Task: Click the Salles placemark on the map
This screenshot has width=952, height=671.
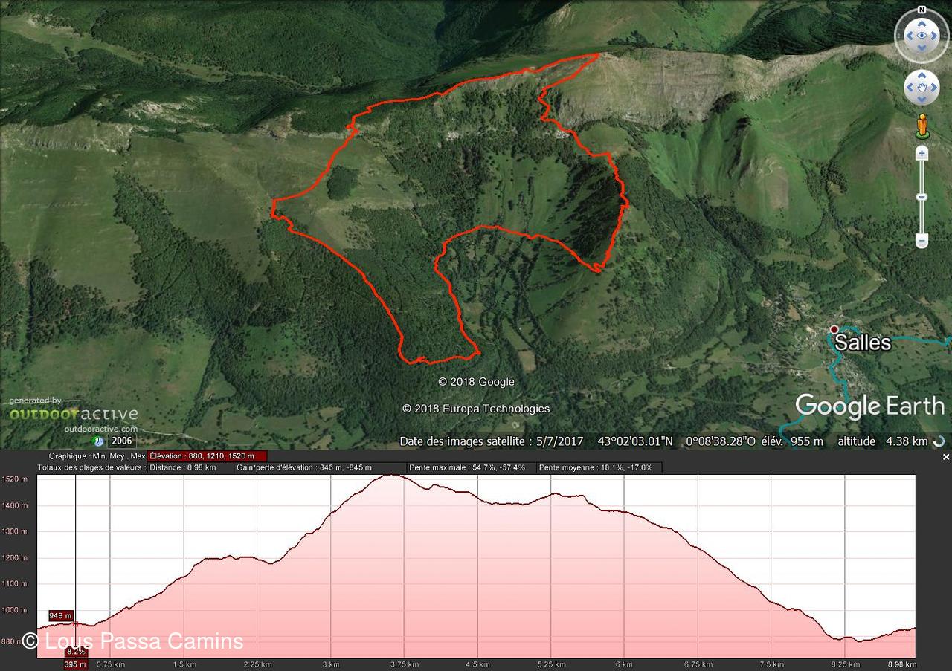Action: pyautogui.click(x=834, y=329)
